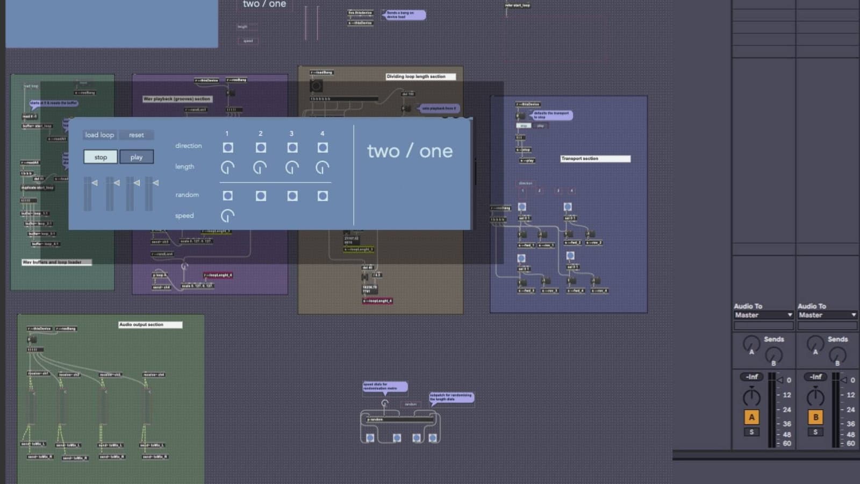Click the pan knob on track B

pos(815,397)
